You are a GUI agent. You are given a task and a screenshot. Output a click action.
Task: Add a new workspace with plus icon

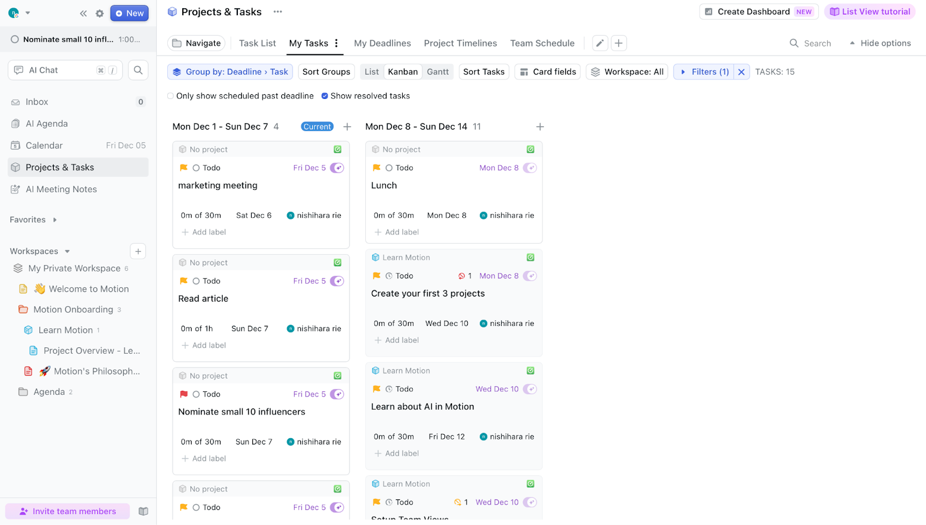pyautogui.click(x=138, y=251)
